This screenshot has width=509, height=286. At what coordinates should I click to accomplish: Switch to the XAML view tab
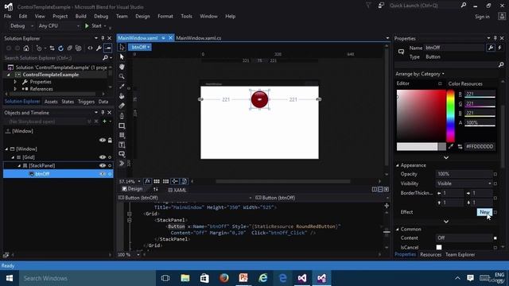tap(177, 190)
